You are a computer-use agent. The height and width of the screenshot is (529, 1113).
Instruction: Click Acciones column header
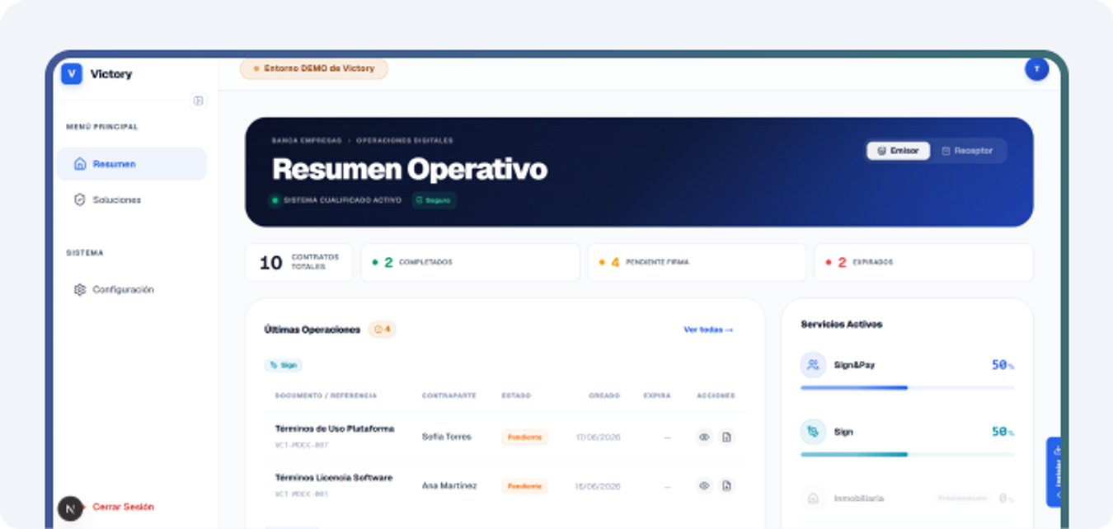(x=716, y=396)
